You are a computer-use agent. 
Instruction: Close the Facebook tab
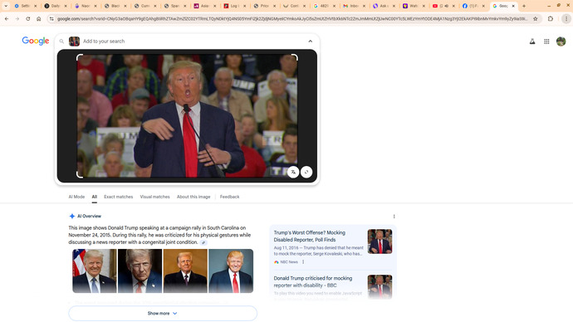(483, 6)
